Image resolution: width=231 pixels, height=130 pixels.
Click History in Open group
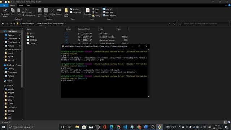[96, 16]
